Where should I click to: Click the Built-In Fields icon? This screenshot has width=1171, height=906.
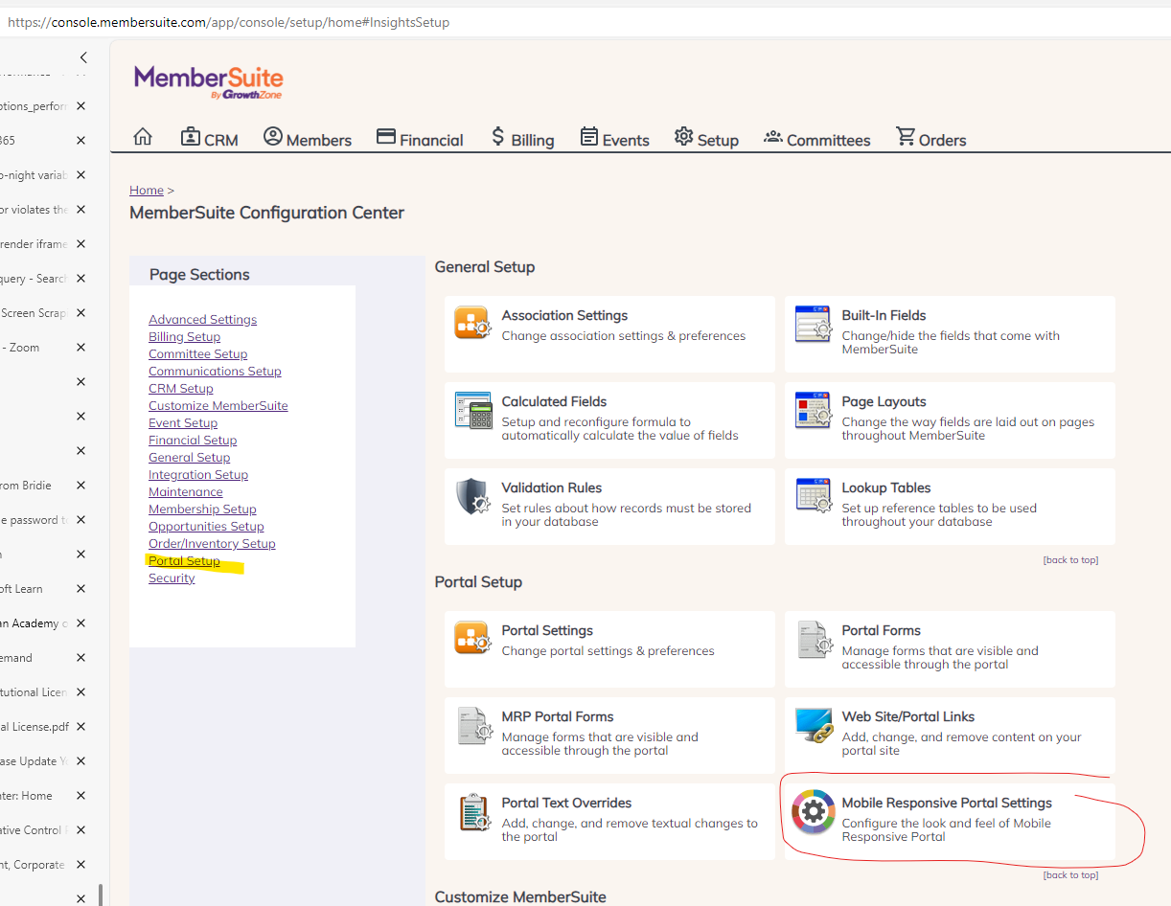814,324
